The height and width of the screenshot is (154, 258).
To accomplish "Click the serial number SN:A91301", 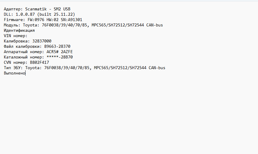I will (x=72, y=20).
